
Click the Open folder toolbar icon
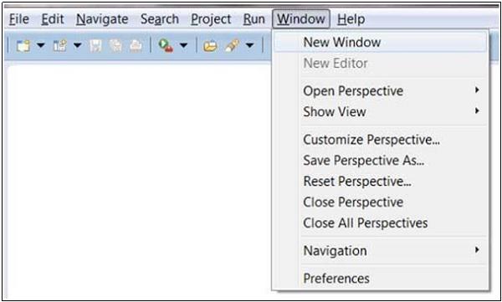tap(210, 46)
